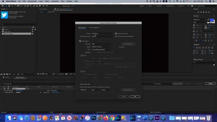The height and width of the screenshot is (122, 217).
Task: Open Photoshop from the dock
Action: (x=94, y=118)
